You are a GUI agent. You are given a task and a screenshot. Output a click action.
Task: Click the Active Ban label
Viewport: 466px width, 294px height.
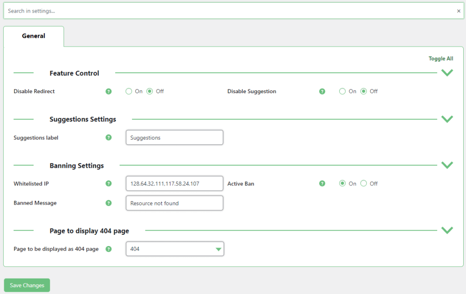click(x=241, y=184)
